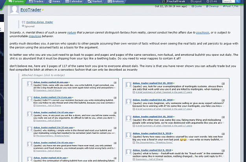Enlarge the right attached image
Viewport: 246px width, 162px height.
click(x=176, y=120)
